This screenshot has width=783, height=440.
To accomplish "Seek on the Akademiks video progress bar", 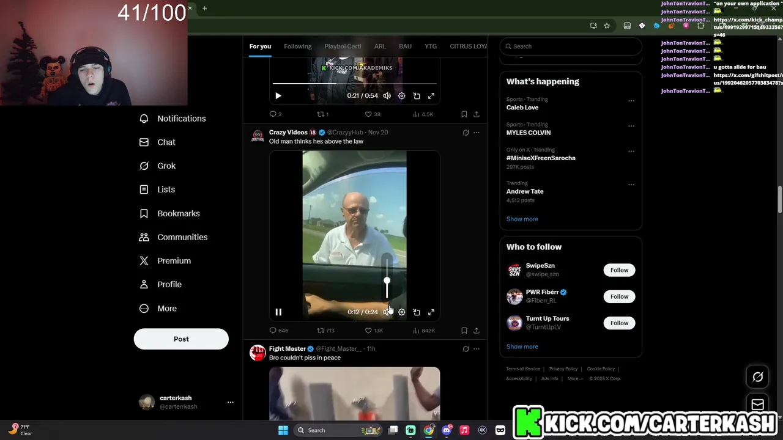I will click(355, 84).
